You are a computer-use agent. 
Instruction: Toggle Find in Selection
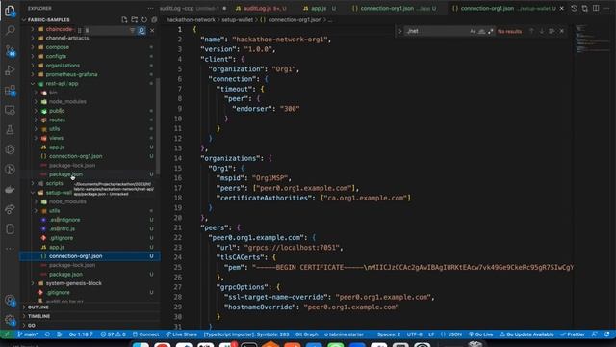552,31
